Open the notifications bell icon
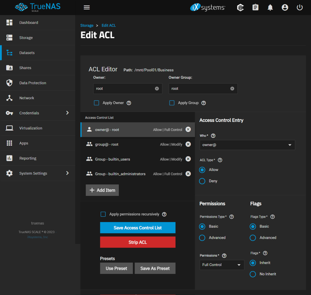 point(270,7)
